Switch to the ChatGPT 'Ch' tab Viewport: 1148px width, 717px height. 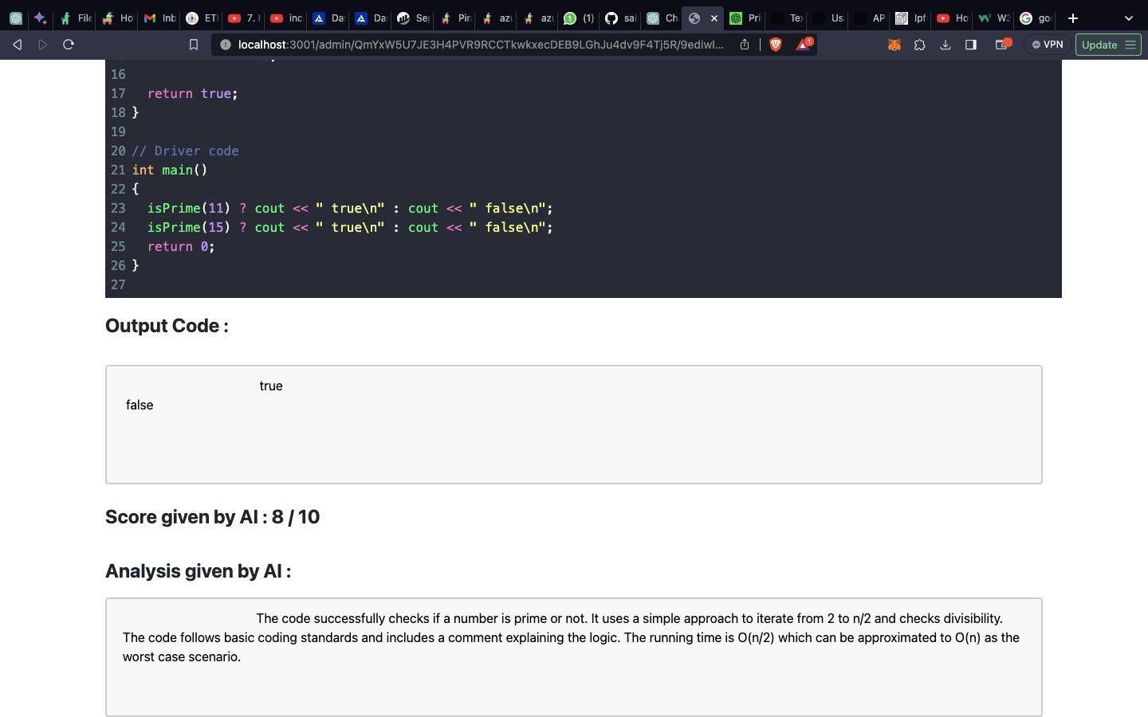(x=662, y=18)
